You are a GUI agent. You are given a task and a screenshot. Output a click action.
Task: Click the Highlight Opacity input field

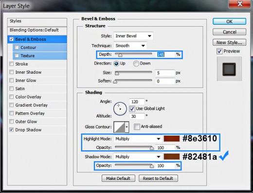coord(165,148)
